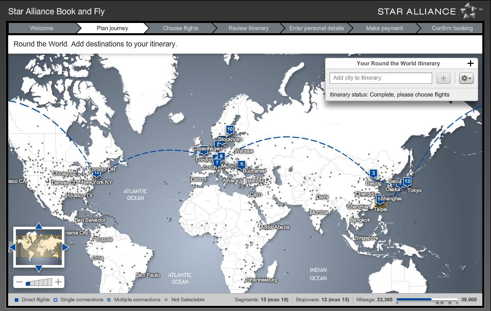Select Mumbai on the map

(x=319, y=212)
